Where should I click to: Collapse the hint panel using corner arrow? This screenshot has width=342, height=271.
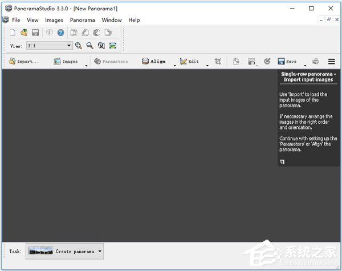(282, 162)
